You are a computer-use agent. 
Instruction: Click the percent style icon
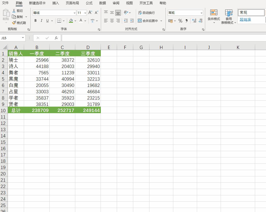tap(180, 21)
